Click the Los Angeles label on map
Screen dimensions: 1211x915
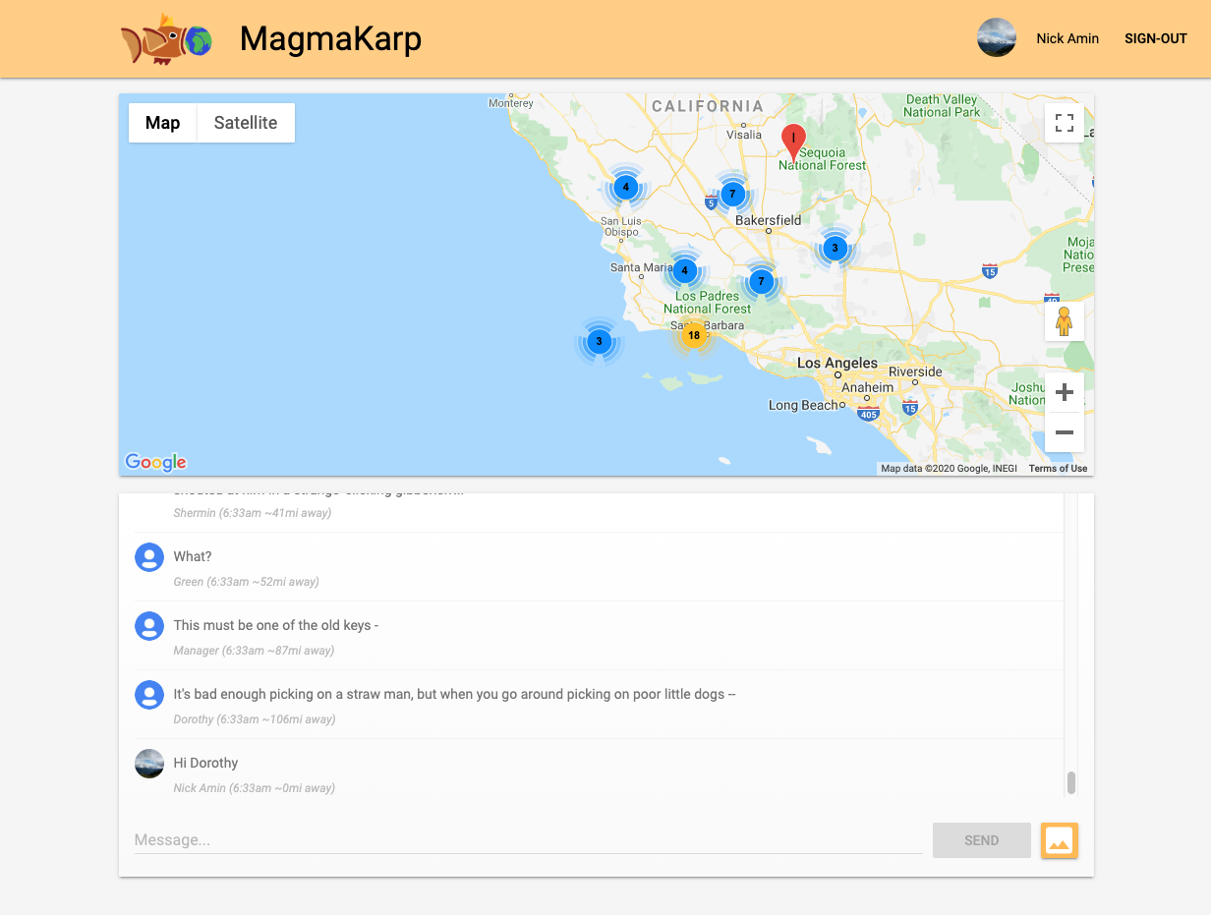click(x=837, y=363)
